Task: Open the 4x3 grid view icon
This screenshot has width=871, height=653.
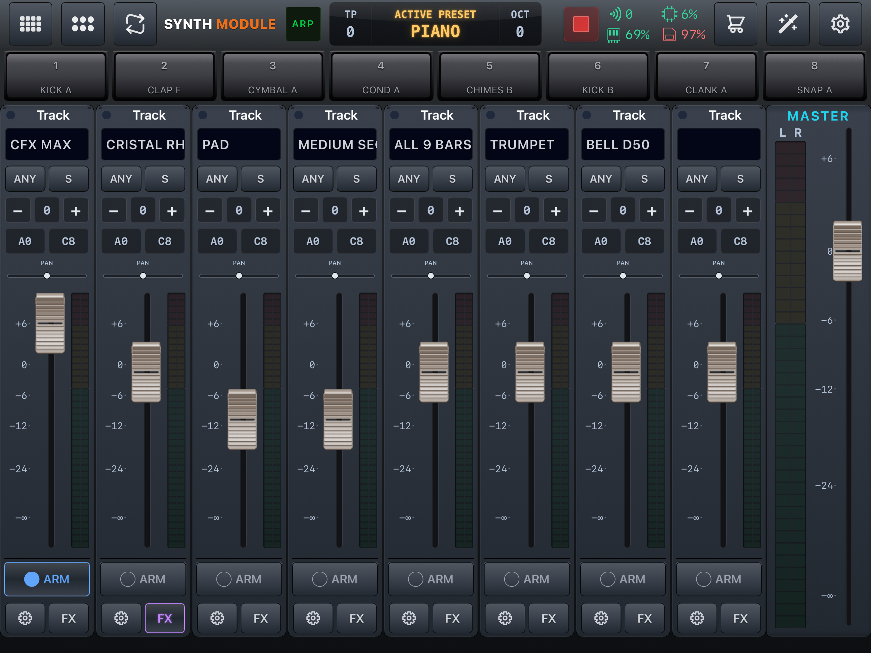Action: (30, 24)
